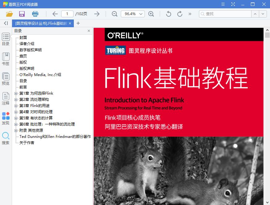
Task: Show more toolbar tools via double chevron
Action: (190, 14)
